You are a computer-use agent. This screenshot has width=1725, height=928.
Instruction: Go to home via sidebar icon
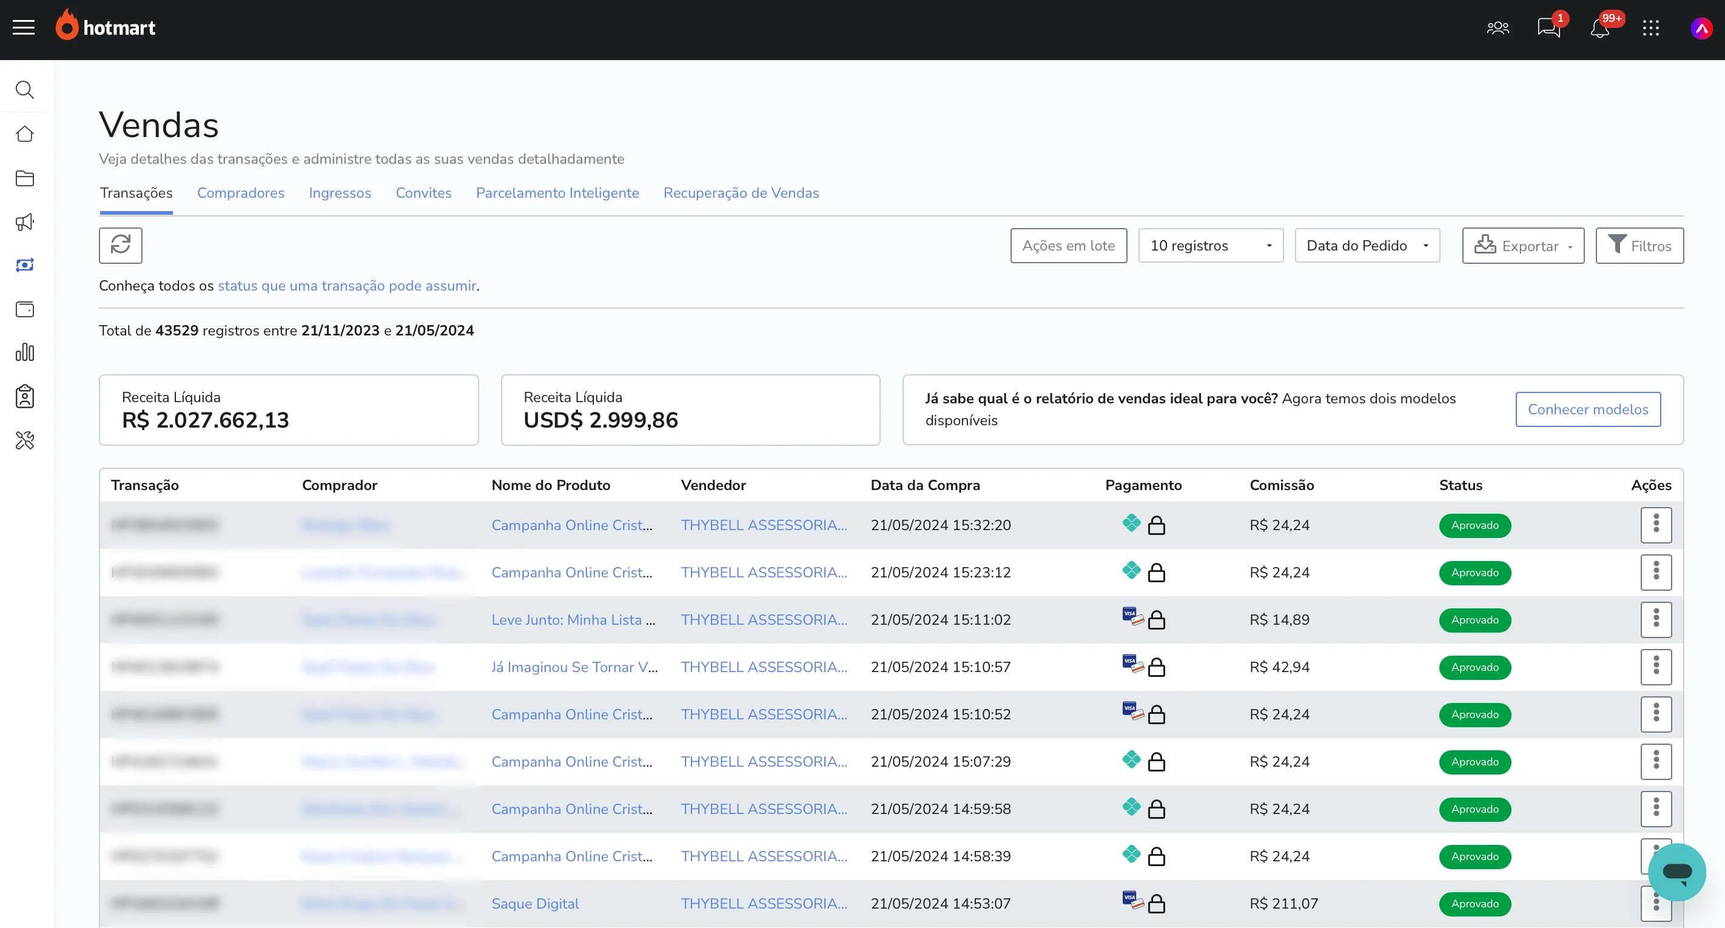pyautogui.click(x=25, y=134)
